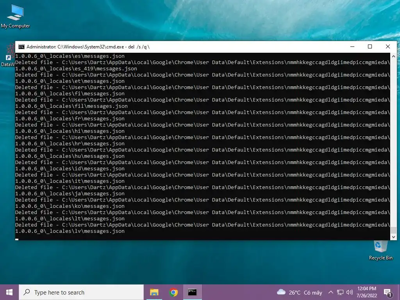Click the line "_locales\fr\messages.json"
Image resolution: width=400 pixels, height=300 pixels.
(70, 119)
